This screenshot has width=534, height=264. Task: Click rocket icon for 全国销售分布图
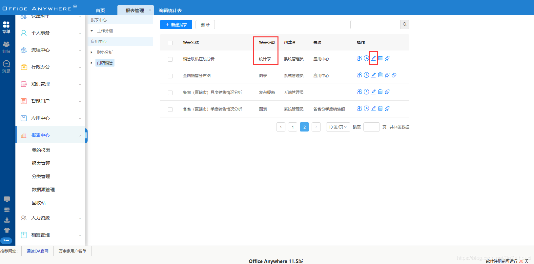pyautogui.click(x=387, y=75)
